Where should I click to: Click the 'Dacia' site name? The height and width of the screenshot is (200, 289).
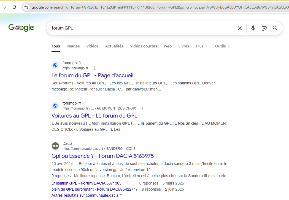(67, 143)
